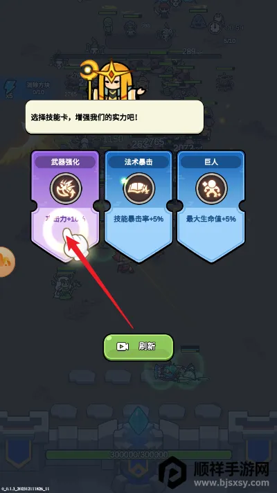The height and width of the screenshot is (493, 277).
Task: Pick the 巨人 skill card
Action: (211, 206)
